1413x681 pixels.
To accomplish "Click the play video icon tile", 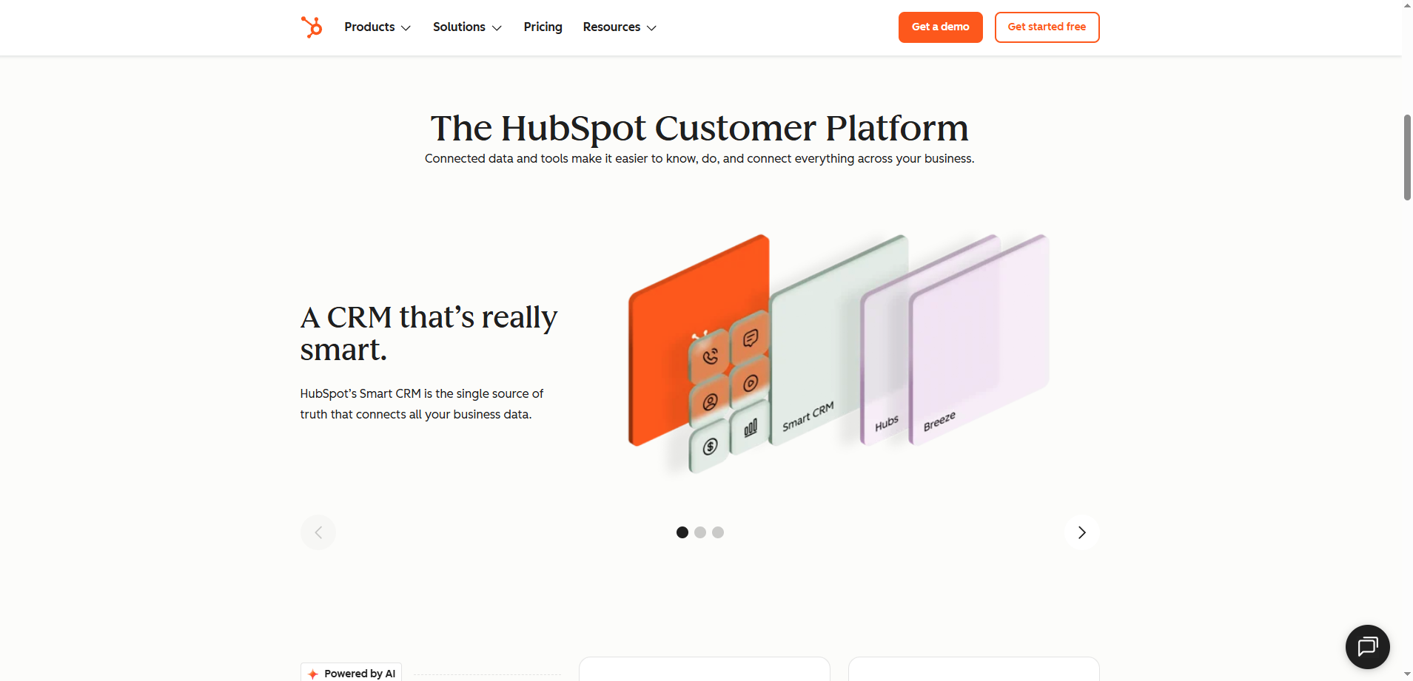I will (x=750, y=383).
